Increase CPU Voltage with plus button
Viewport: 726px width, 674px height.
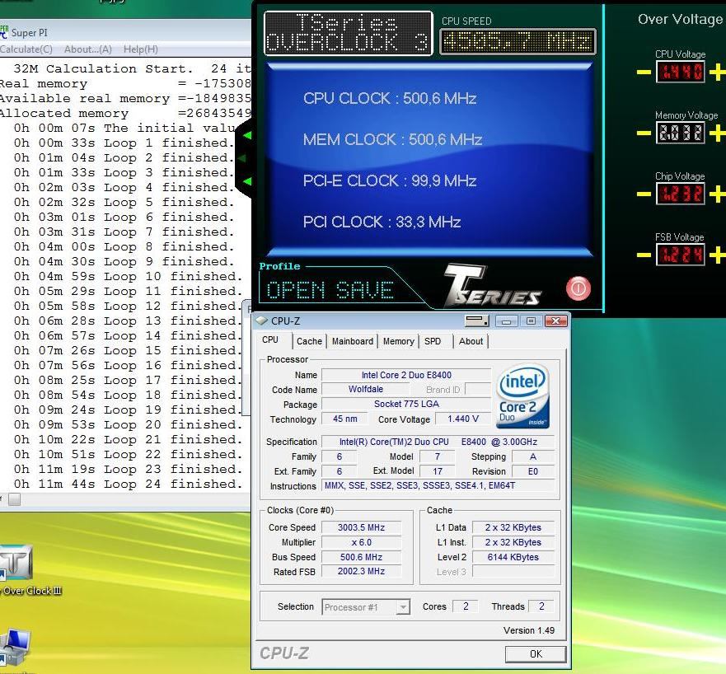pos(717,73)
